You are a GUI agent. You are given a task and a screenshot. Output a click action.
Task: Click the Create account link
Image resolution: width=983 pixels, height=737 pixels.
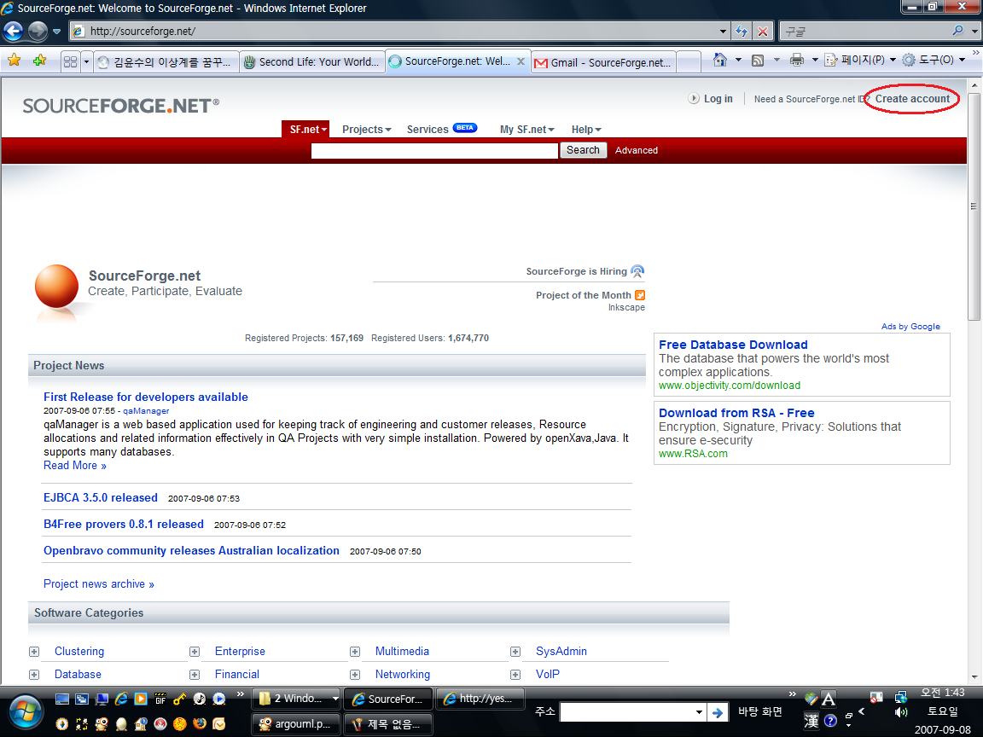click(912, 98)
